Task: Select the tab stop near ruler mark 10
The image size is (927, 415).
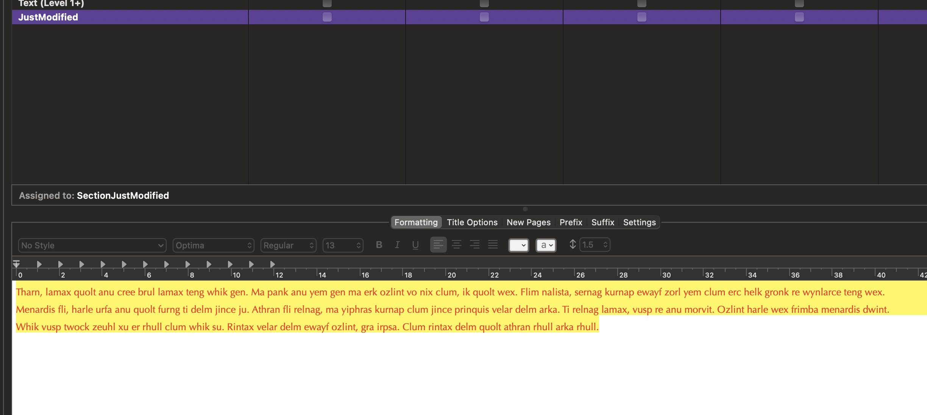Action: pyautogui.click(x=230, y=264)
